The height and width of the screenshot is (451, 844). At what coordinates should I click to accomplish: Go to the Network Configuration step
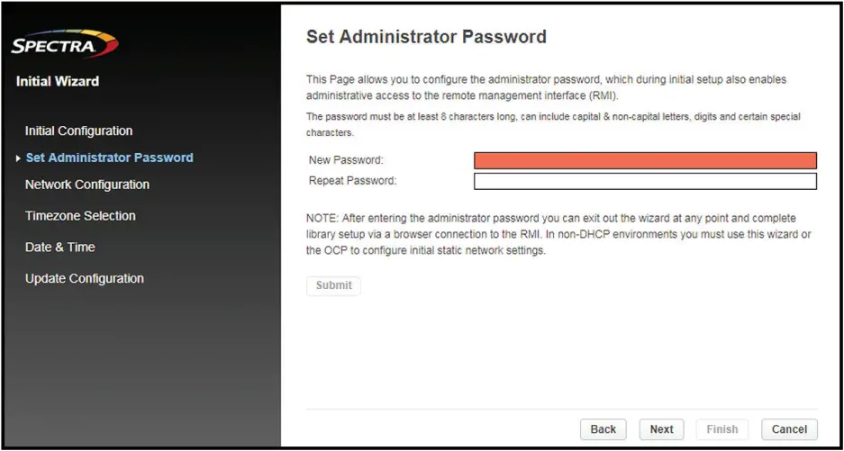coord(87,185)
